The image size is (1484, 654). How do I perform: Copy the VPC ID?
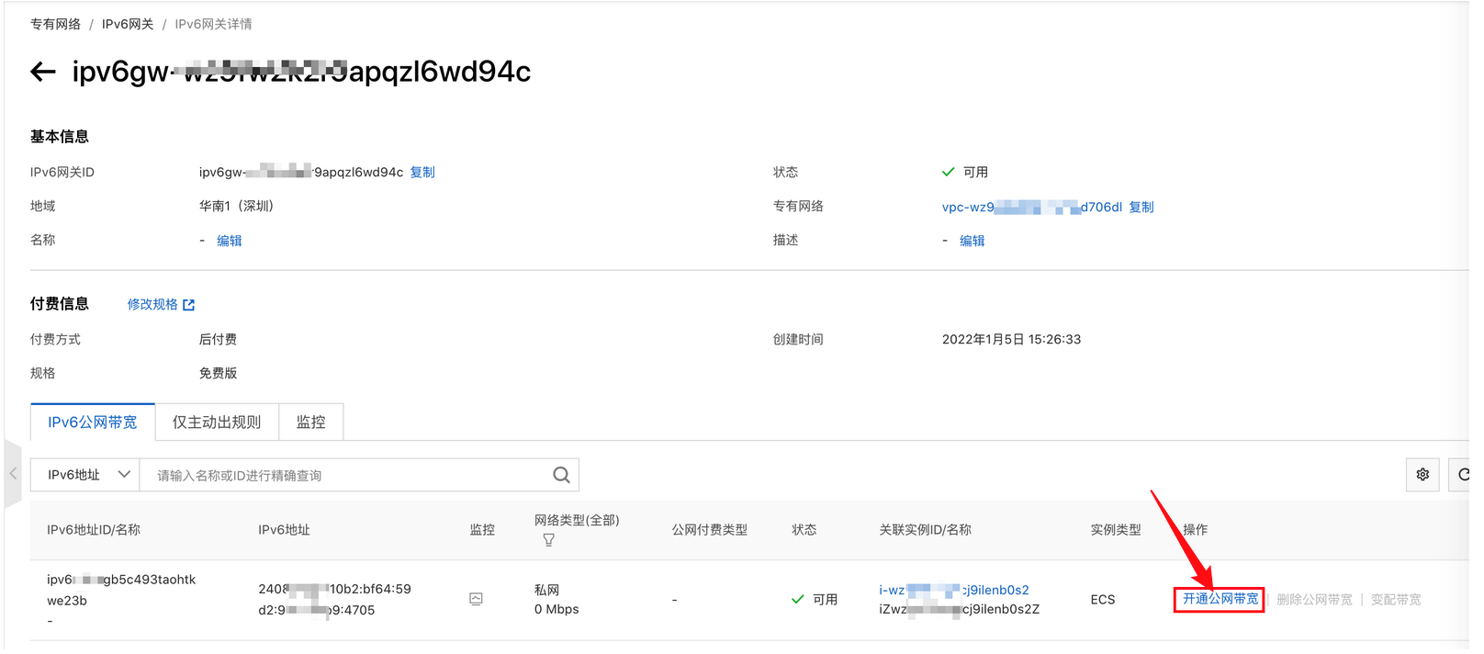[1141, 208]
